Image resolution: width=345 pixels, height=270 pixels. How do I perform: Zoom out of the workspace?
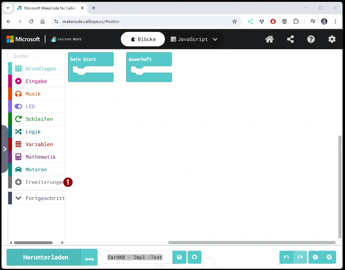tap(315, 257)
